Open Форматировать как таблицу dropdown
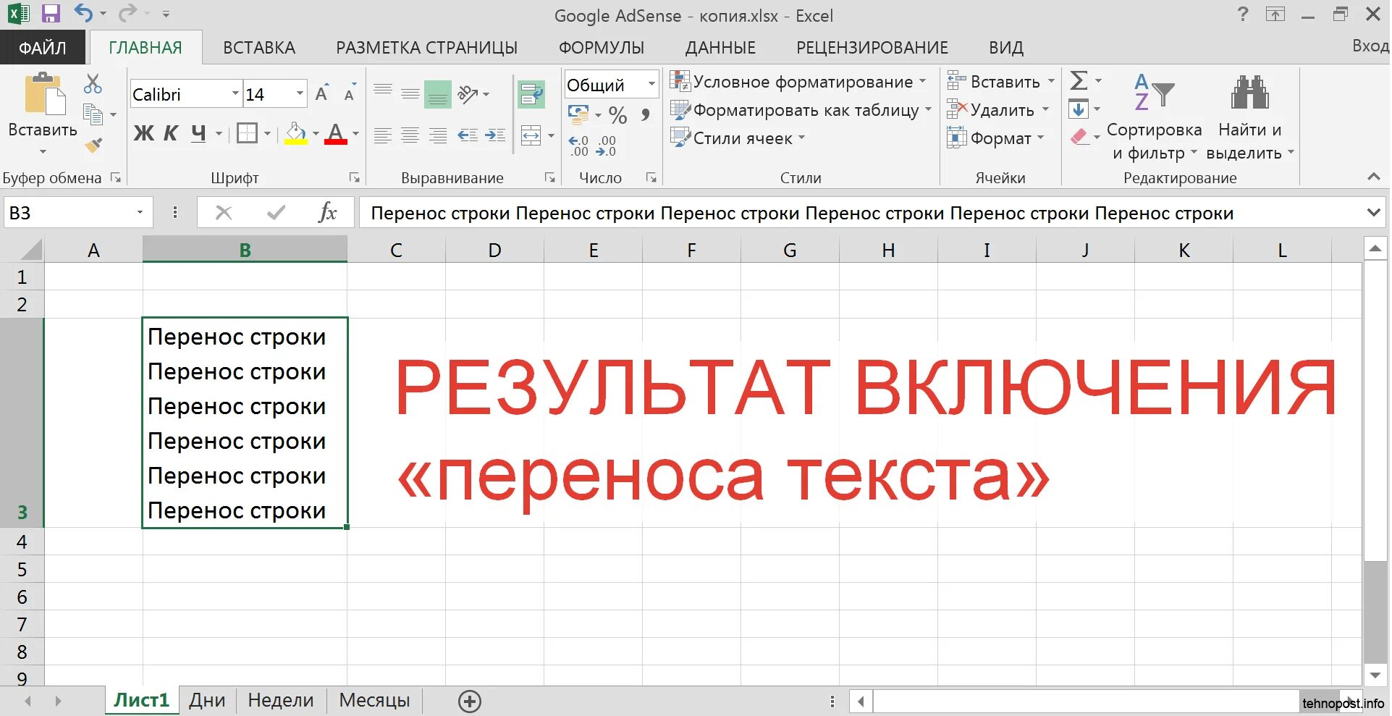This screenshot has height=716, width=1392. tap(801, 110)
